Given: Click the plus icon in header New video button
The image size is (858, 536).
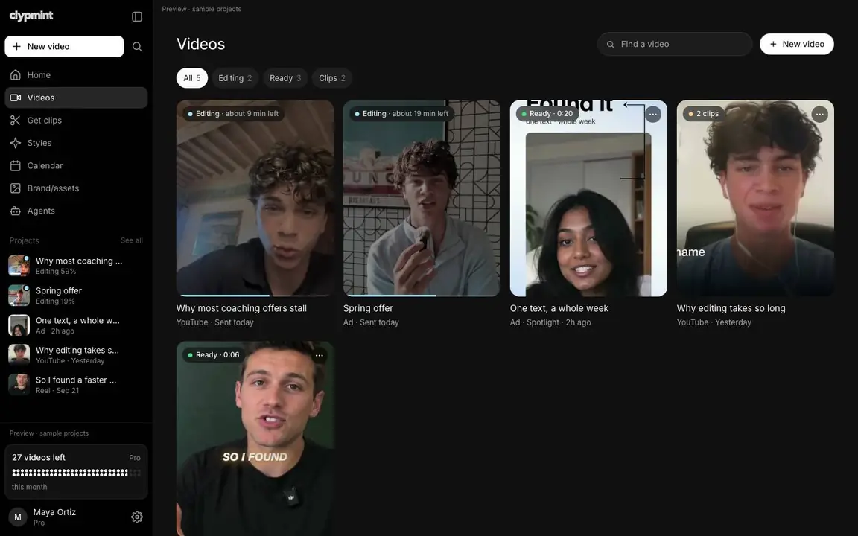Looking at the screenshot, I should click(x=773, y=45).
